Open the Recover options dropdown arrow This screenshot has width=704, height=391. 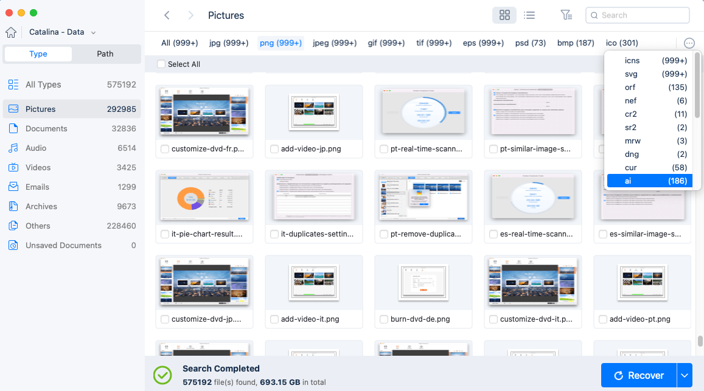(x=685, y=375)
